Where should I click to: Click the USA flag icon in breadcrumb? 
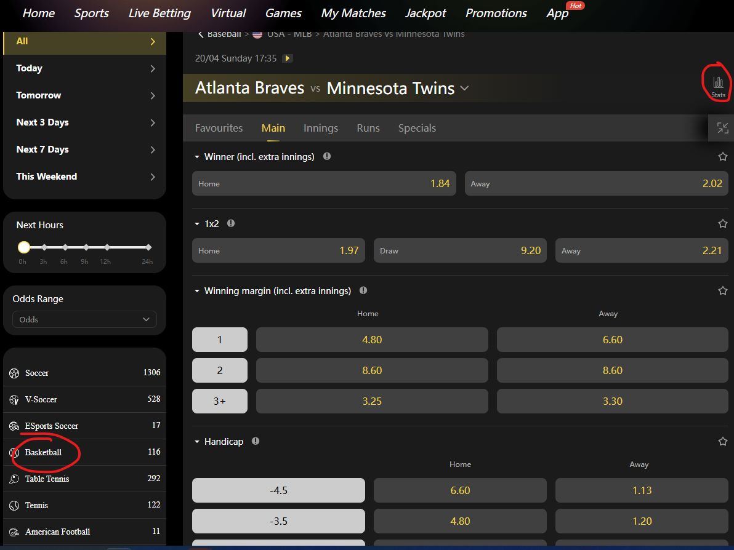click(x=257, y=34)
